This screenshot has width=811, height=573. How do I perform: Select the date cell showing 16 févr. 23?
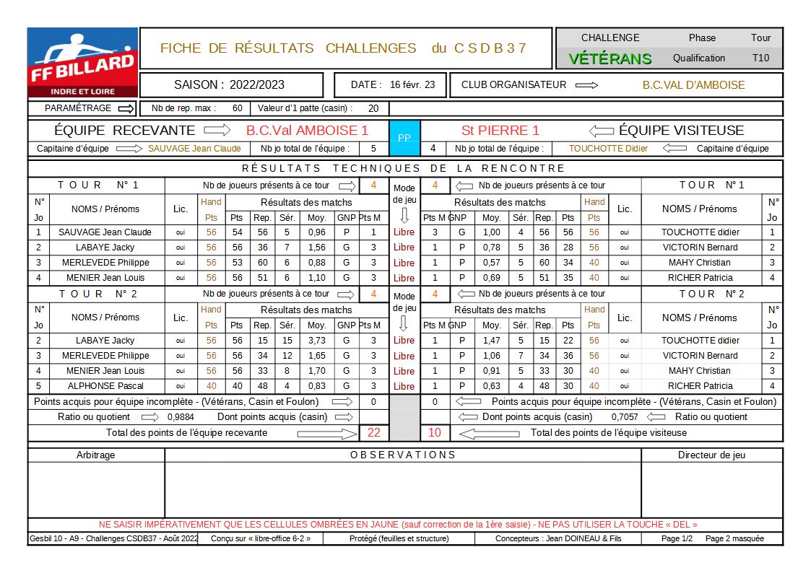[412, 85]
